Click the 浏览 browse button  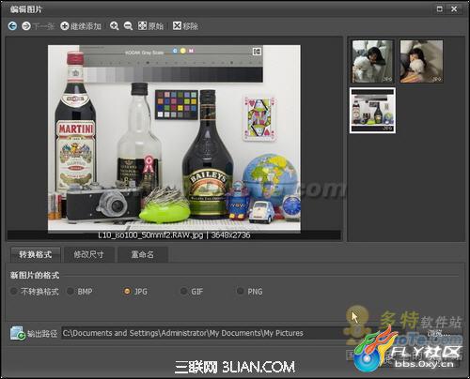[439, 333]
